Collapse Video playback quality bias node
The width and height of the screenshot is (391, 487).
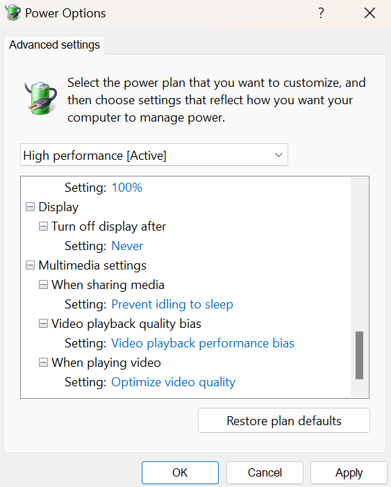pyautogui.click(x=43, y=324)
